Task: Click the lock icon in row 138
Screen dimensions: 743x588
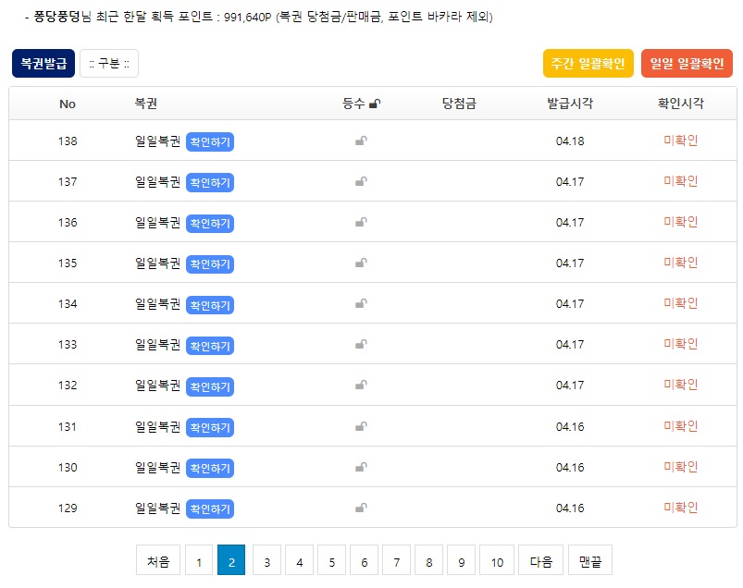Action: point(361,141)
